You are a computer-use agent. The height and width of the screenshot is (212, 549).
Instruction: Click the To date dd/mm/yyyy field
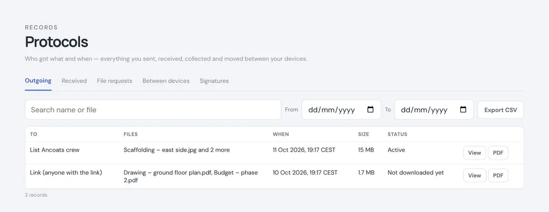tap(434, 110)
